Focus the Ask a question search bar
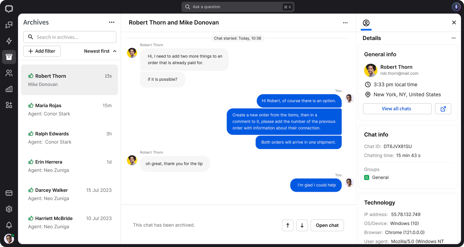Image resolution: width=464 pixels, height=247 pixels. 237,7
